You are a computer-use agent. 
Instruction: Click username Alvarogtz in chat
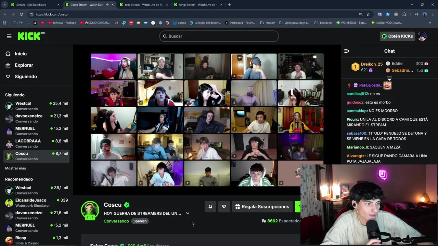[x=356, y=156]
